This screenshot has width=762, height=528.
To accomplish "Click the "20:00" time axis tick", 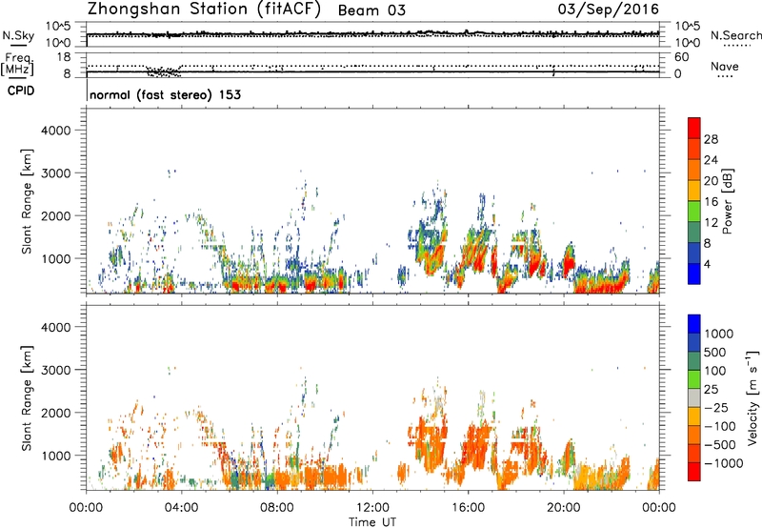I will (564, 508).
